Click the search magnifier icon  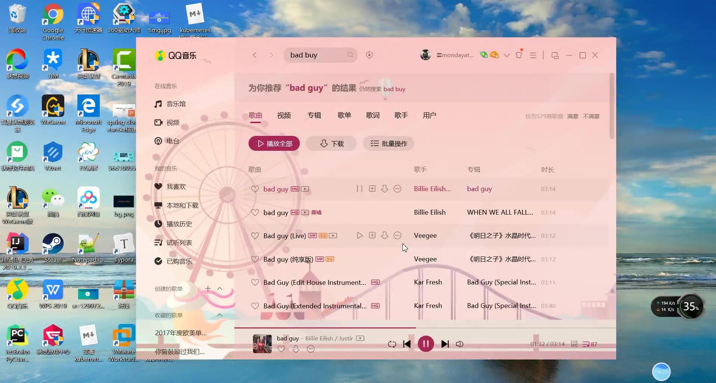(350, 55)
